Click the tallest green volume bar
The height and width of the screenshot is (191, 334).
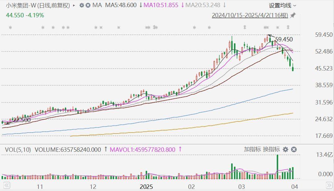[277, 167]
